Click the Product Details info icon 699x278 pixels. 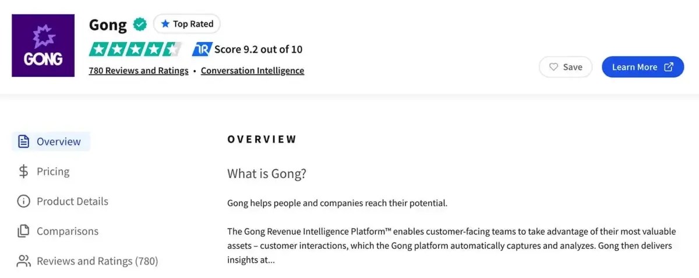click(23, 201)
